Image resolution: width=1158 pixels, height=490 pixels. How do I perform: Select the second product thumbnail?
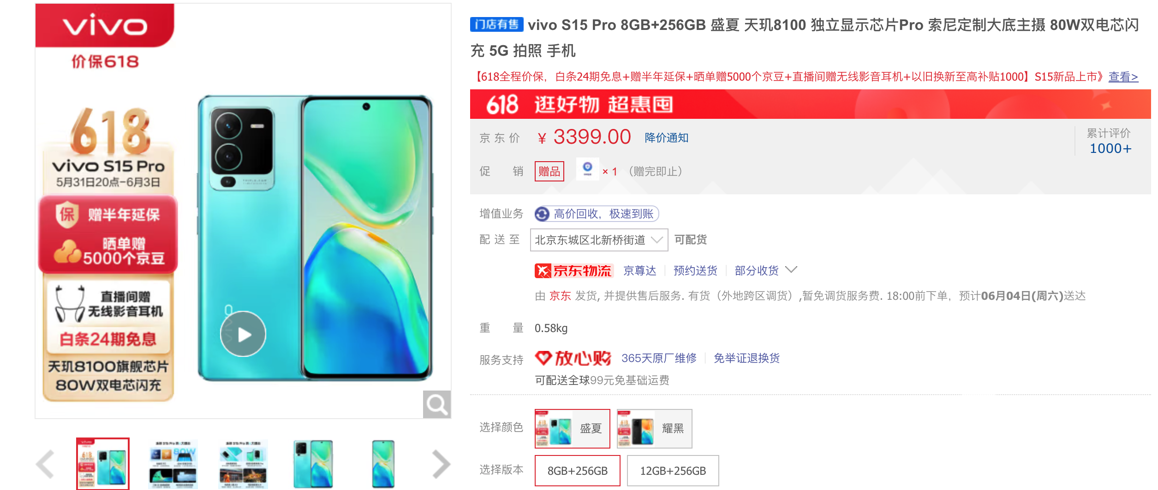(173, 464)
